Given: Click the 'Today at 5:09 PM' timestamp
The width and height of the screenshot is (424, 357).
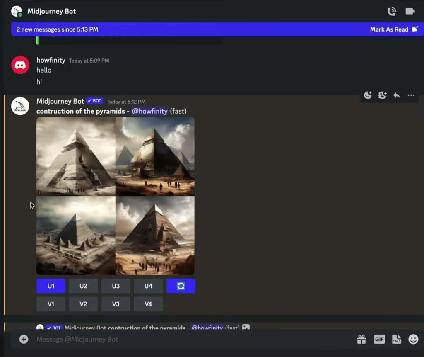Looking at the screenshot, I should pyautogui.click(x=89, y=61).
